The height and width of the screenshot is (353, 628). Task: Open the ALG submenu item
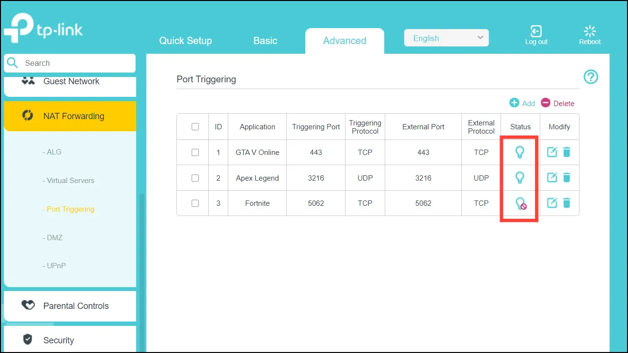(x=52, y=152)
